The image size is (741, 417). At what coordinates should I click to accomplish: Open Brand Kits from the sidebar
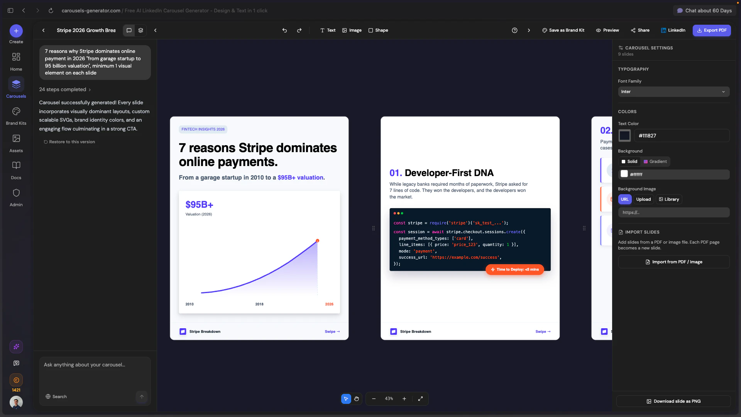pos(16,115)
